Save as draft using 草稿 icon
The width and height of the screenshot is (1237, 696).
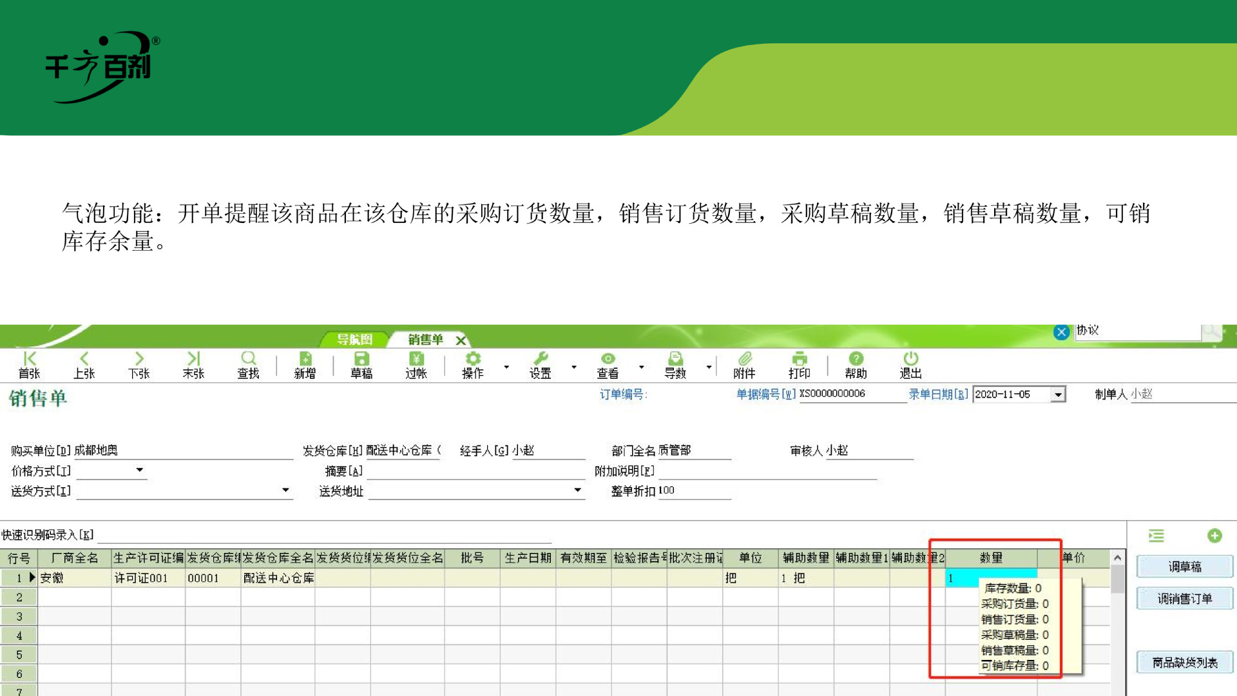361,365
